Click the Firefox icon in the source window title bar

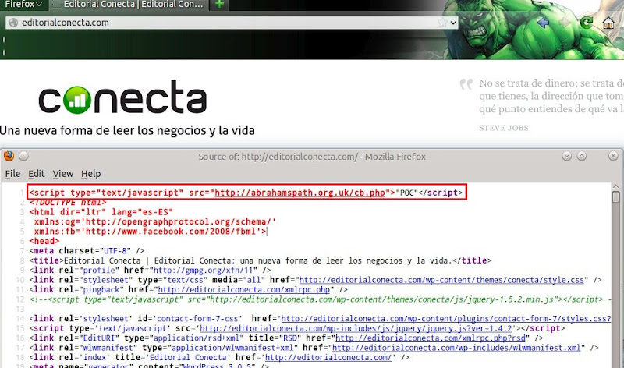click(9, 156)
